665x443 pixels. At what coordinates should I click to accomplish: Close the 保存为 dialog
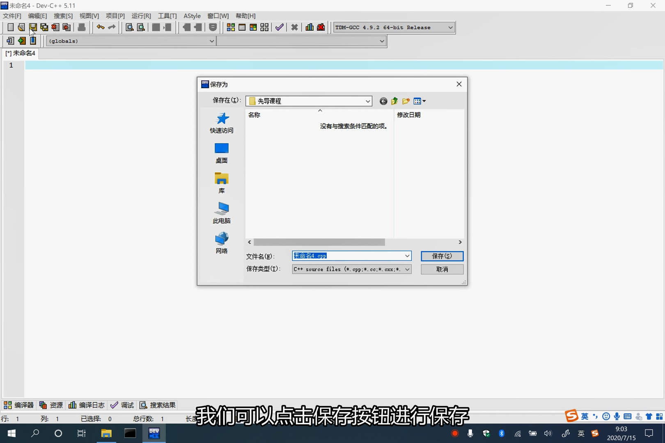[x=459, y=84]
